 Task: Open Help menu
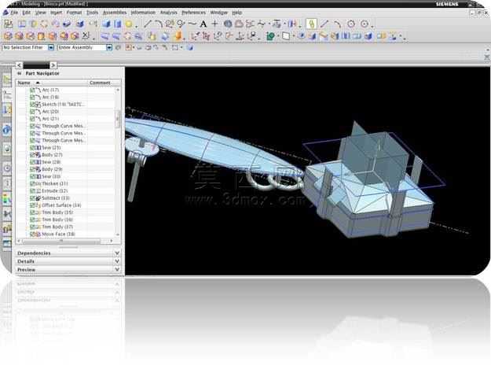tap(237, 13)
